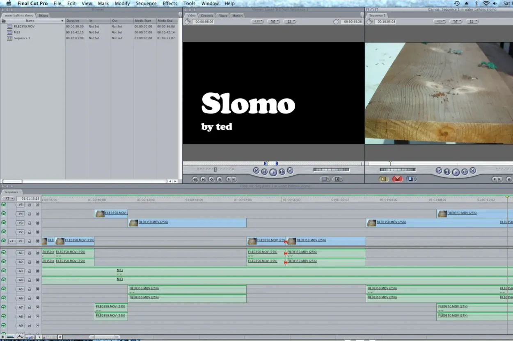Mute audio track A3
Image resolution: width=513 pixels, height=341 pixels.
[4, 271]
